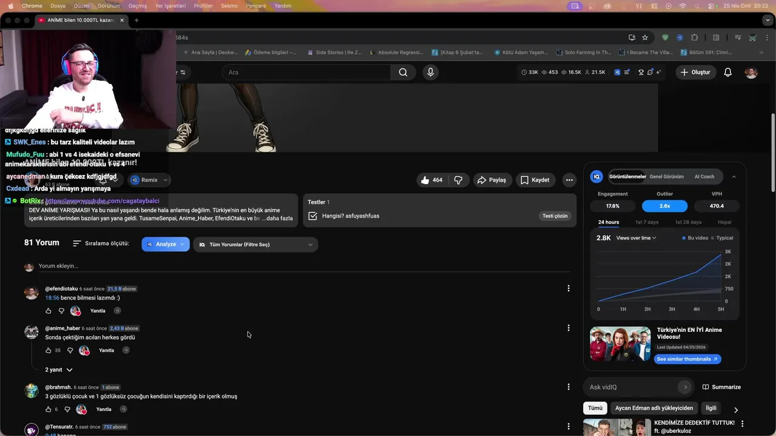Open Chrome extensions puzzle icon
This screenshot has height=436, width=776.
tap(695, 38)
